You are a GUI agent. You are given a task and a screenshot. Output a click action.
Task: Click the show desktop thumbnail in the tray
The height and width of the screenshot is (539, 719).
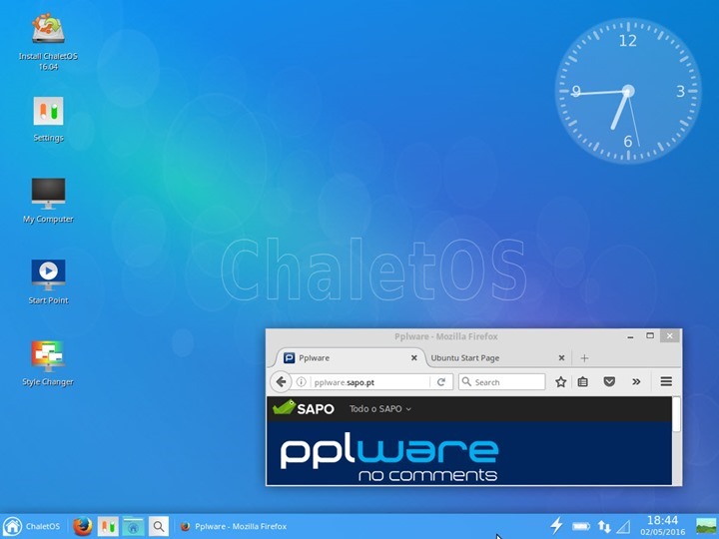pyautogui.click(x=706, y=526)
